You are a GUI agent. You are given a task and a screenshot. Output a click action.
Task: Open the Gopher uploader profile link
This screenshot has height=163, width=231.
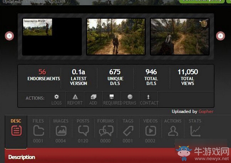tap(206, 111)
